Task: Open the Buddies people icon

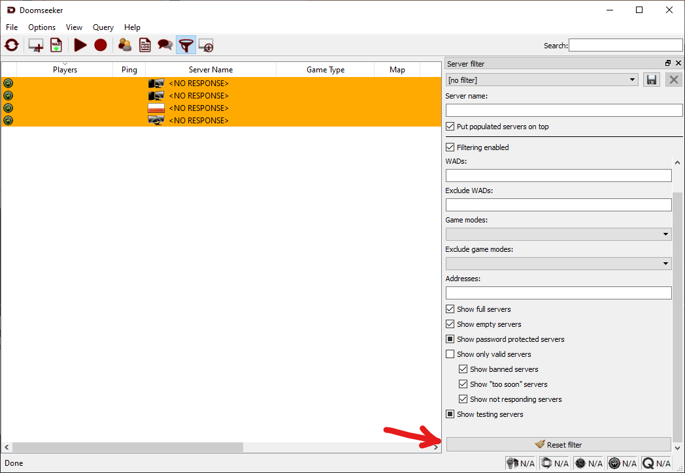Action: click(x=125, y=45)
